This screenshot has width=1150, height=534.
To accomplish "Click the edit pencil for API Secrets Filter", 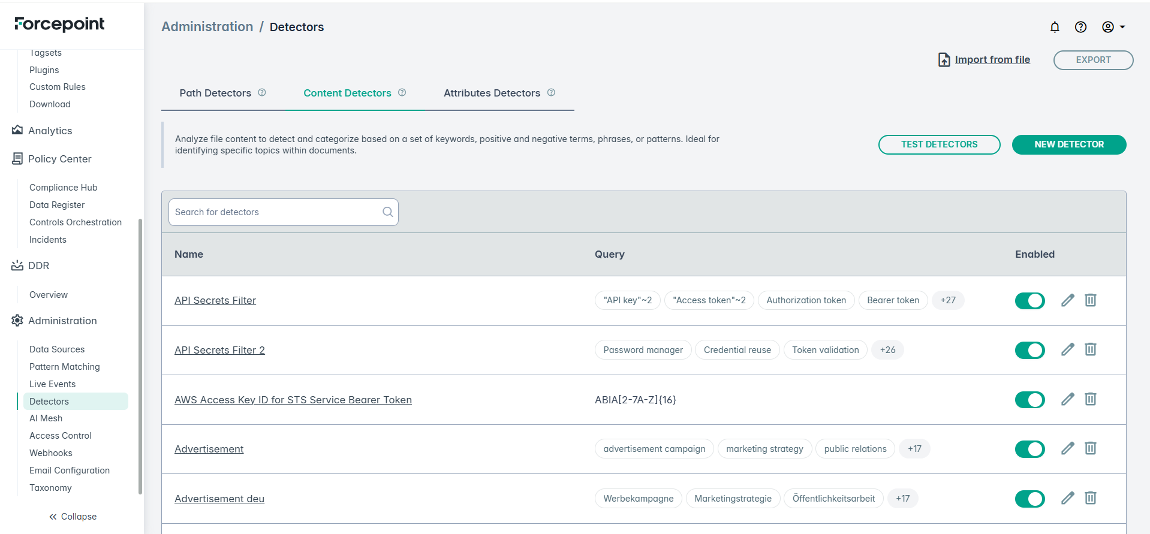I will pos(1067,300).
